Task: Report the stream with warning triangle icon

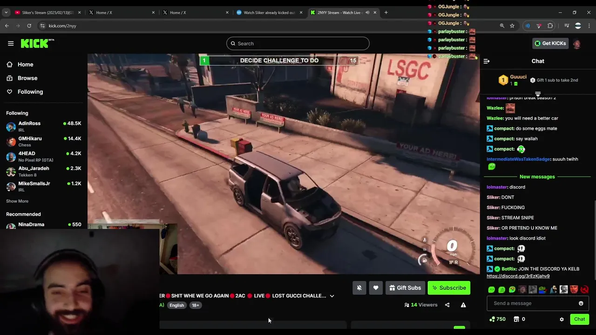Action: (x=463, y=305)
